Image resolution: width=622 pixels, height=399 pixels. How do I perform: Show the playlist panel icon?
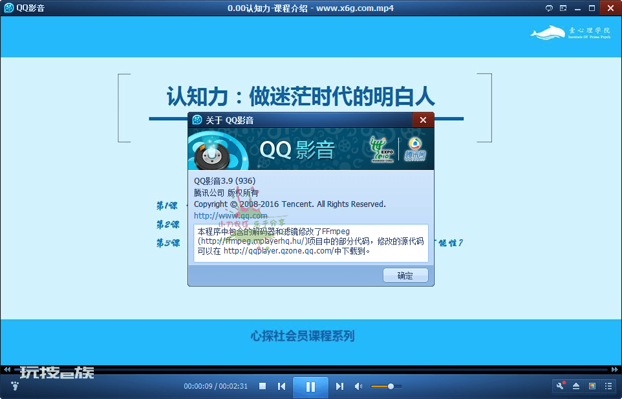(x=608, y=386)
